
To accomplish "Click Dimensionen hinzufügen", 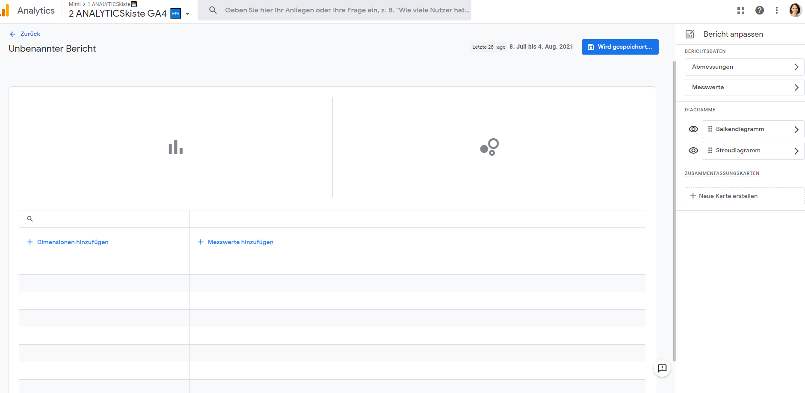I will click(x=68, y=242).
